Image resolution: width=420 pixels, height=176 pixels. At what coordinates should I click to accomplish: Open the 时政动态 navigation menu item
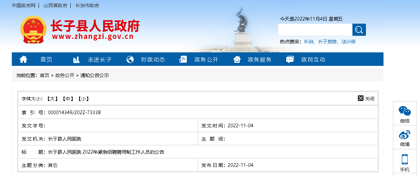coord(153,59)
